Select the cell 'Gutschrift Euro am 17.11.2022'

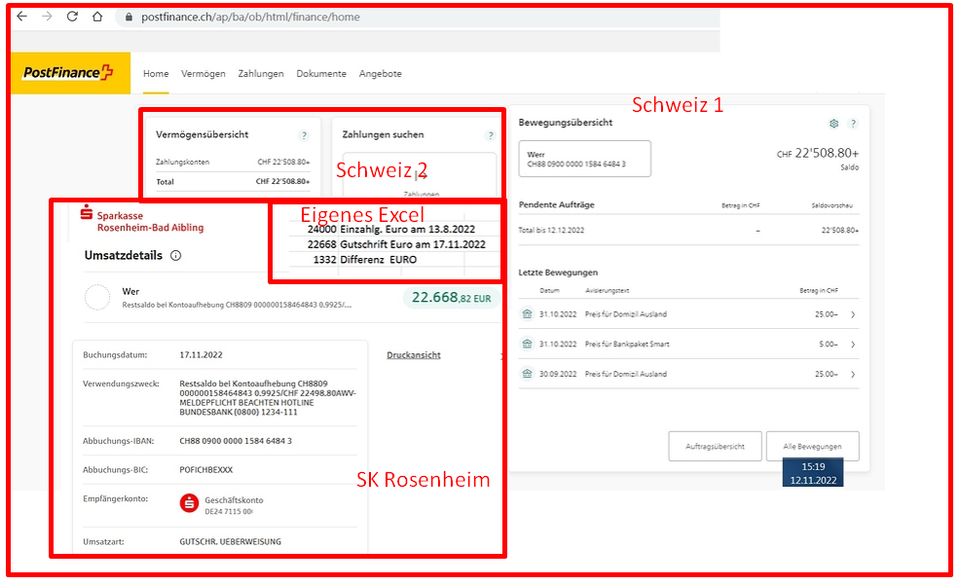coord(413,244)
